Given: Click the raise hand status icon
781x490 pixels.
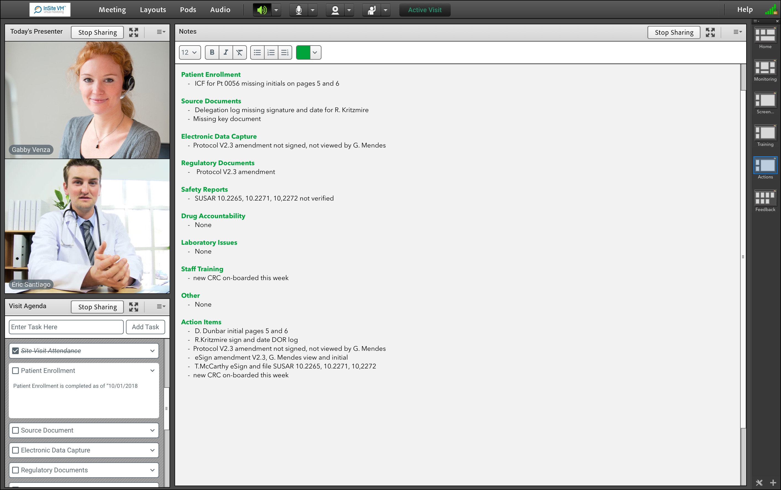Looking at the screenshot, I should (x=371, y=10).
